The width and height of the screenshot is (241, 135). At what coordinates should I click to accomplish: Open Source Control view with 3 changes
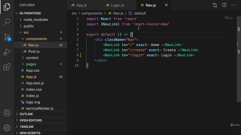pyautogui.click(x=7, y=37)
